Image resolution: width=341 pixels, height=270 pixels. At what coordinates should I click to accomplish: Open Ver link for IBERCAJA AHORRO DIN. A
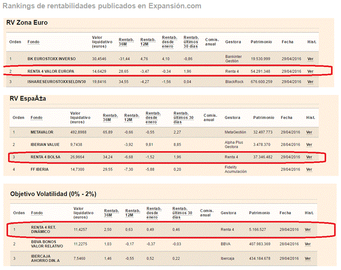[308, 258]
